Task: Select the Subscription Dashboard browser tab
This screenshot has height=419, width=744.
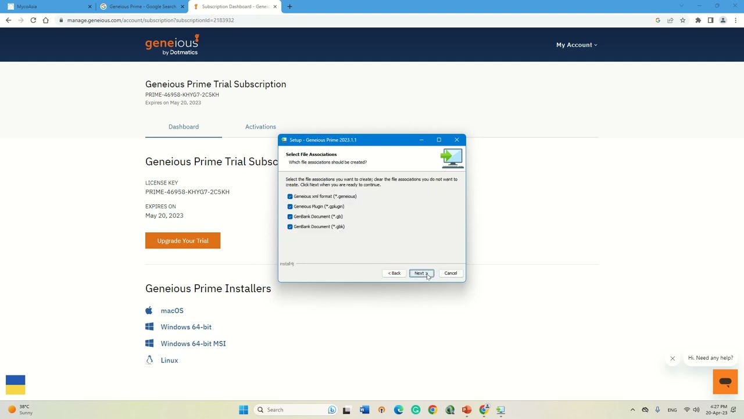Action: pos(235,6)
